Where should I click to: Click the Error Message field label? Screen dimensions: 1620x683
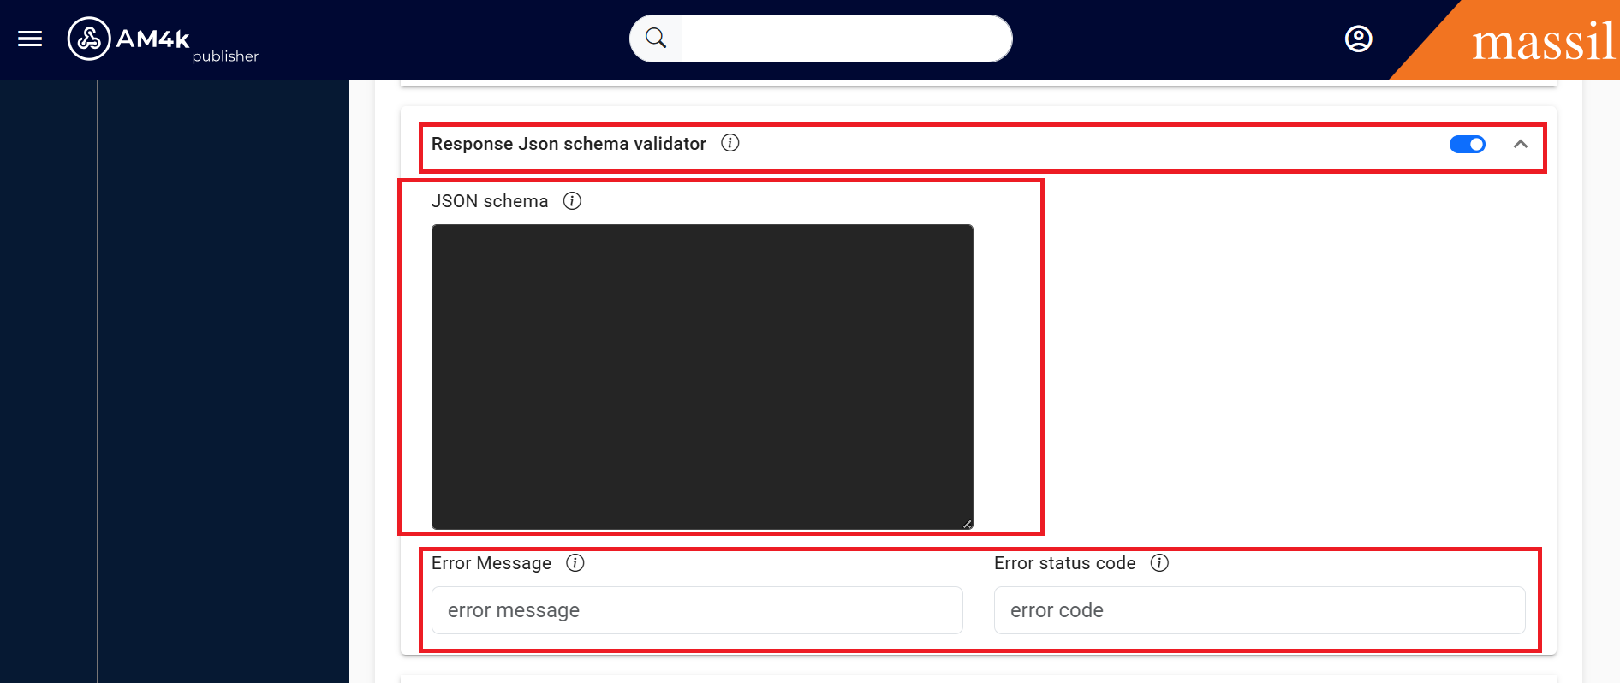coord(491,563)
